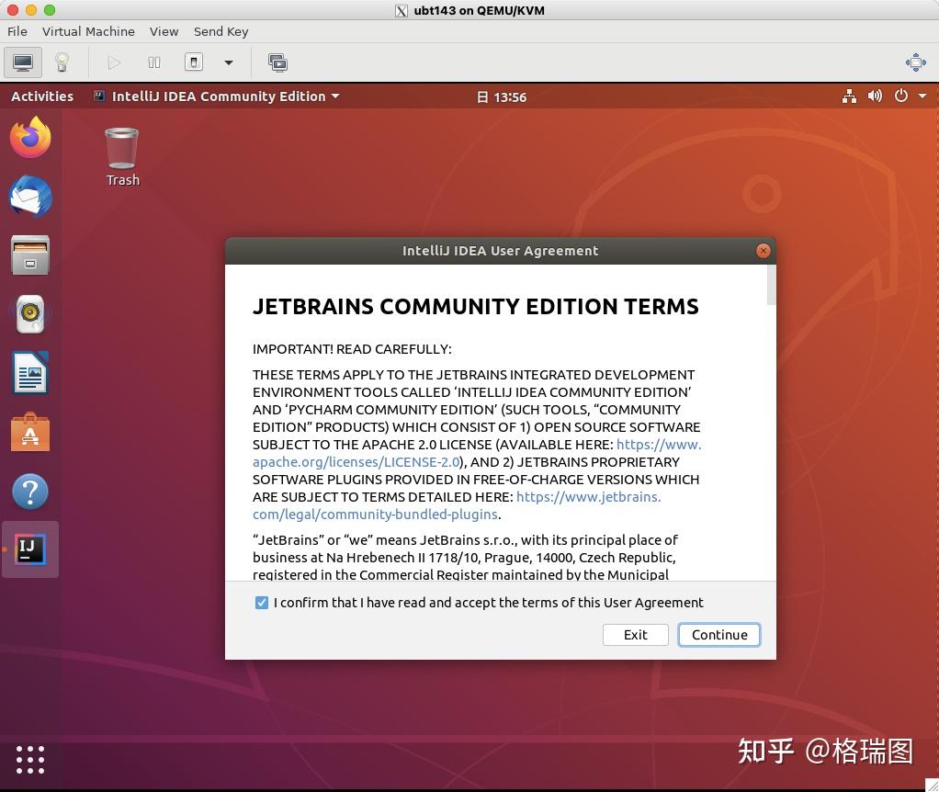The width and height of the screenshot is (939, 792).
Task: Open the IntelliJ IDEA launcher in the dock
Action: [30, 549]
